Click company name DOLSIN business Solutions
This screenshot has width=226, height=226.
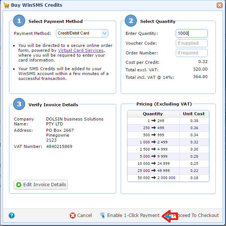(x=75, y=119)
